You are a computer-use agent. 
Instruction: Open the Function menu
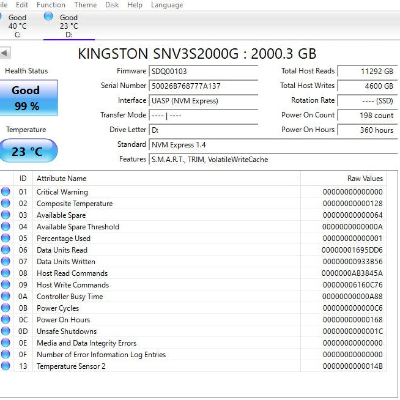[x=51, y=5]
